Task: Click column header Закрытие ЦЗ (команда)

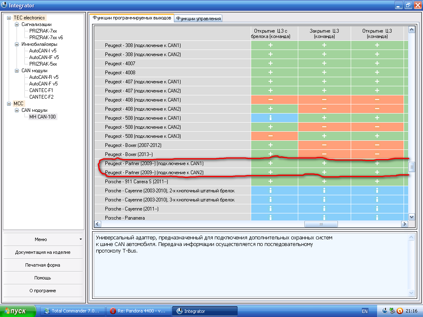Action: pyautogui.click(x=324, y=33)
